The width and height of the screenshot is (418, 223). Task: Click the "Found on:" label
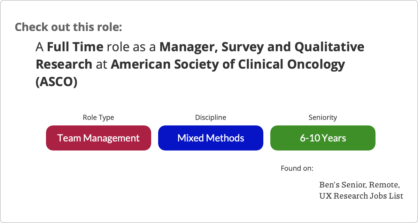click(x=297, y=168)
